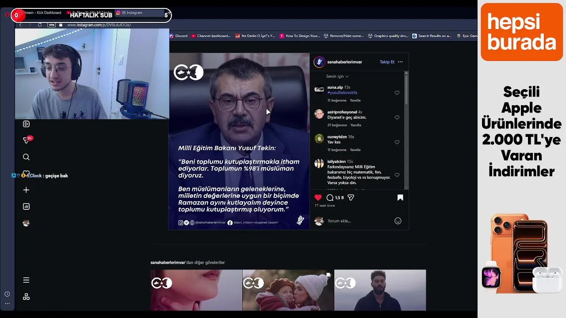Viewport: 566px width, 318px height.
Task: Open Reels from the Instagram sidebar
Action: [x=26, y=124]
